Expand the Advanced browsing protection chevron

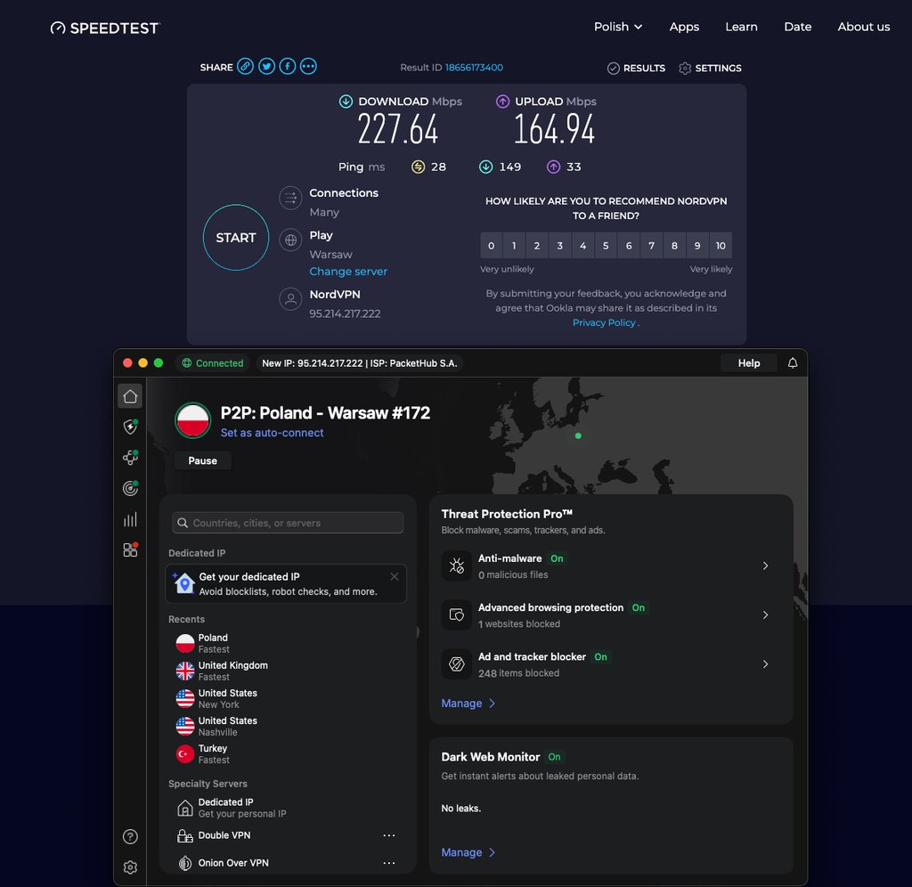765,614
